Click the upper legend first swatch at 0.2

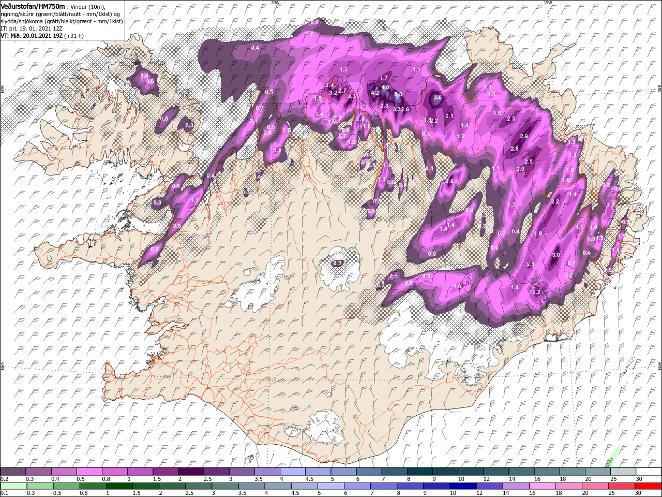coord(13,472)
